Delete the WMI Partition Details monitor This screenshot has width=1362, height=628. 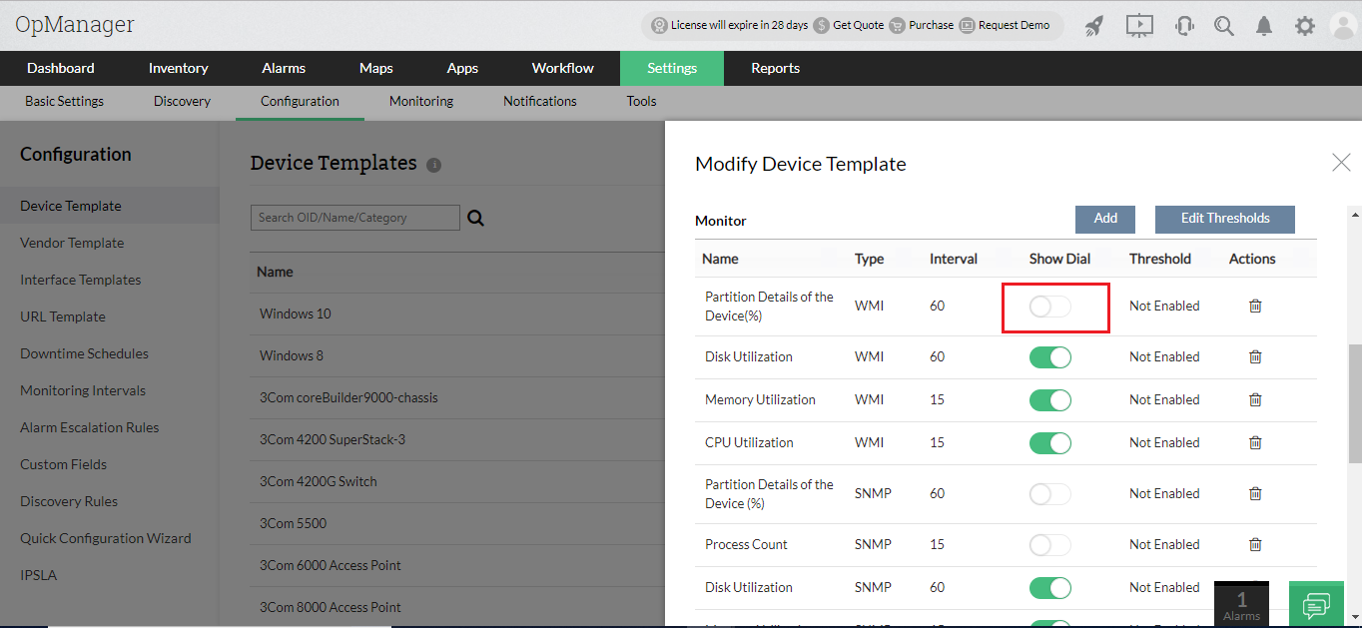point(1255,307)
